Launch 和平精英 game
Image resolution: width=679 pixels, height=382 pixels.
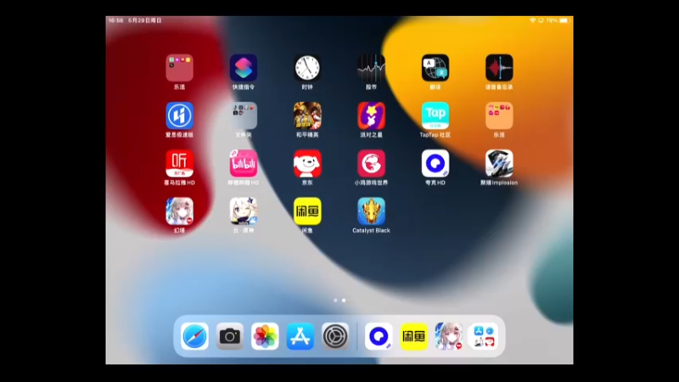(307, 115)
